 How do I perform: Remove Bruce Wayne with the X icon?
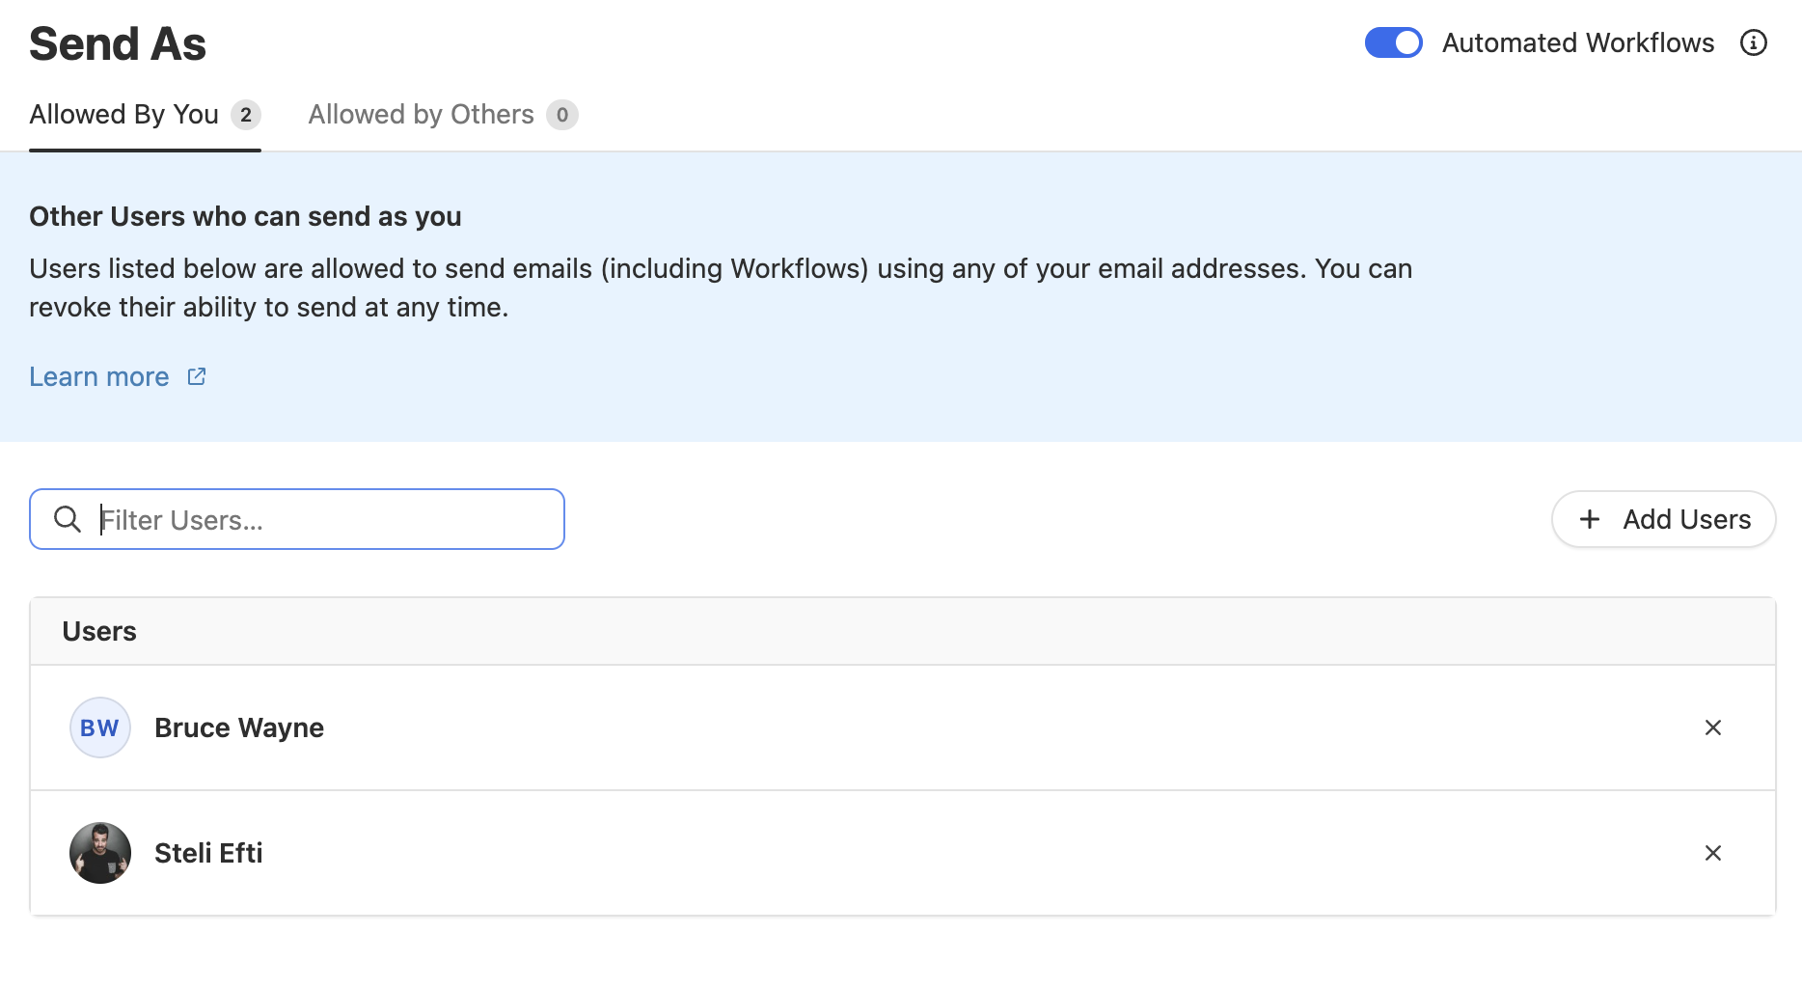[1712, 727]
